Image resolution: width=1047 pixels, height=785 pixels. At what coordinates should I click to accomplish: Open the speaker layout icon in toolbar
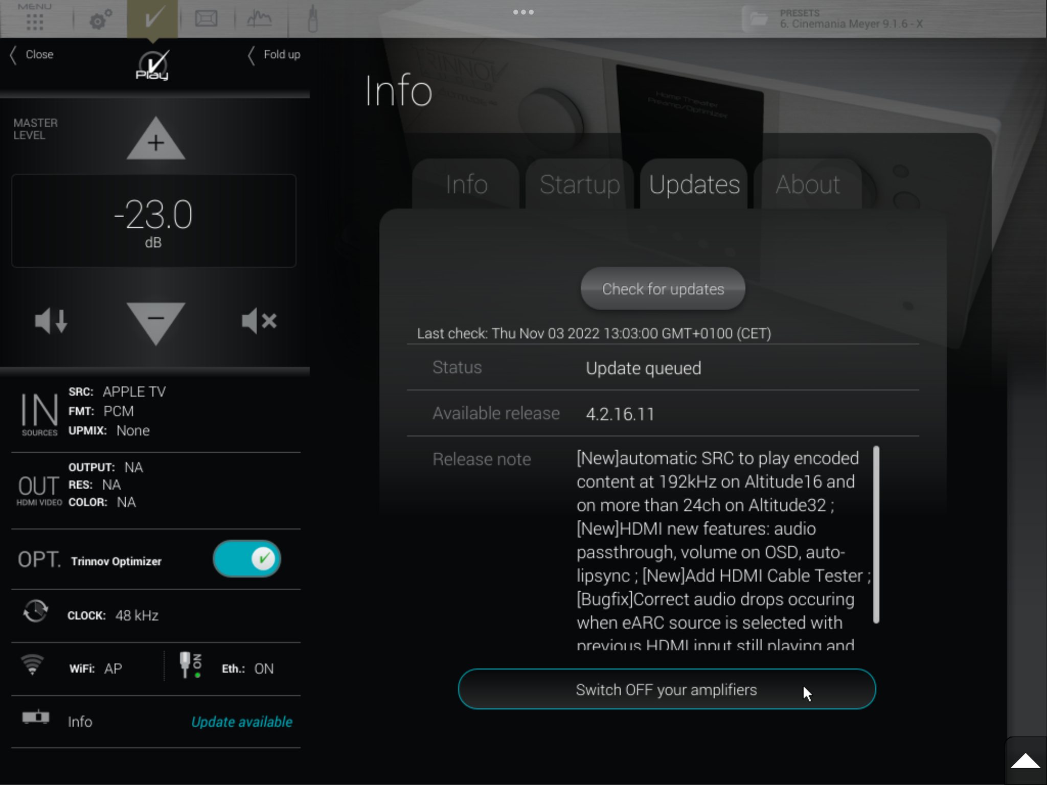coord(206,19)
